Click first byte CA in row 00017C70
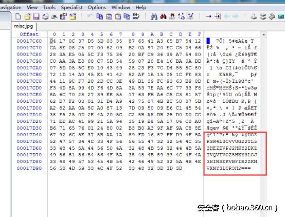Viewport: 285px width, 217px height. pos(52,48)
